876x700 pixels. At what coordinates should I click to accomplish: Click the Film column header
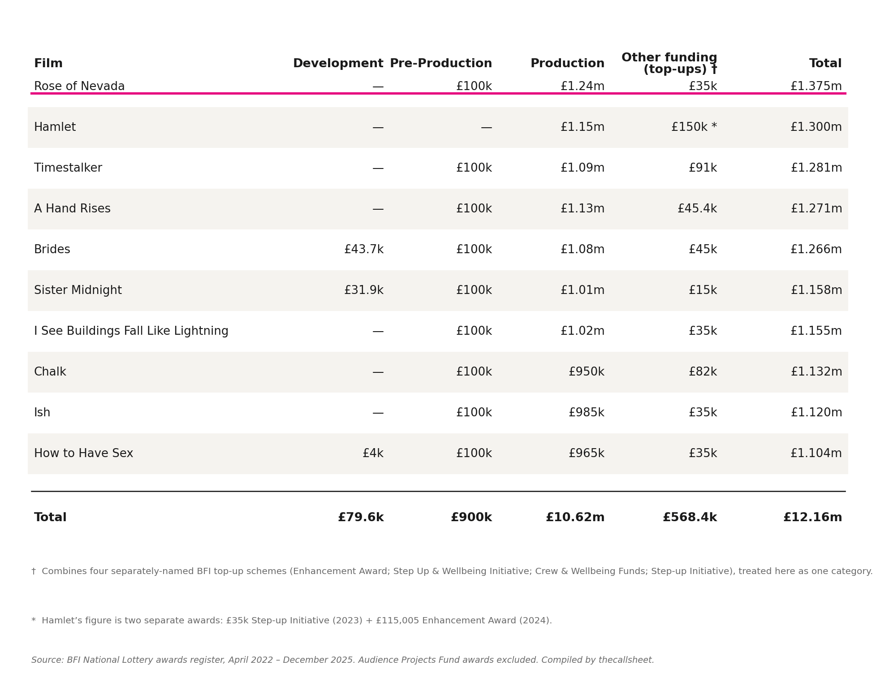point(48,64)
